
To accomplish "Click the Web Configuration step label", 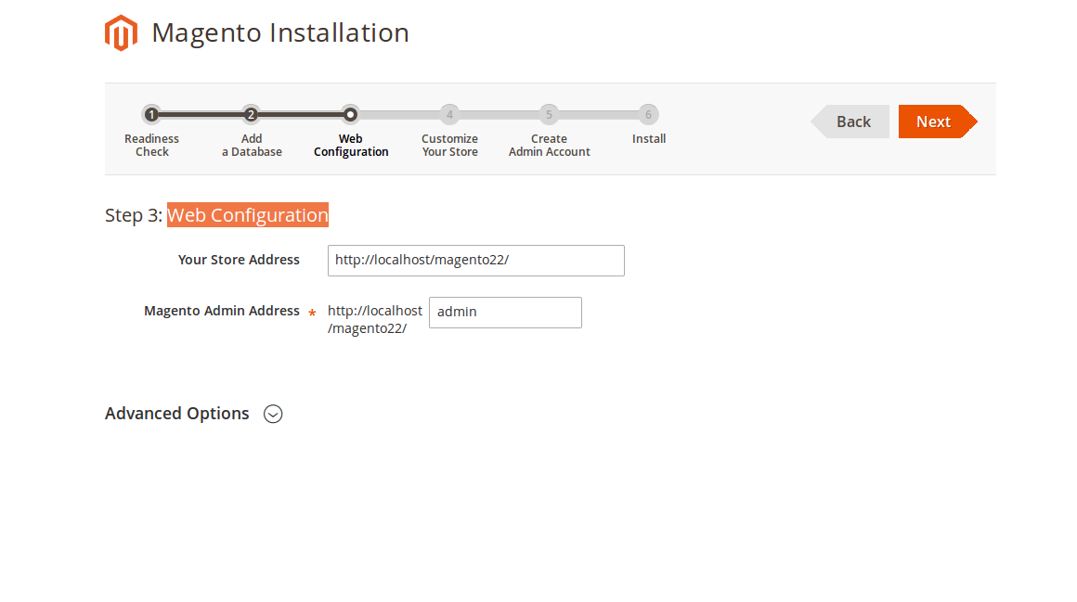I will 351,145.
